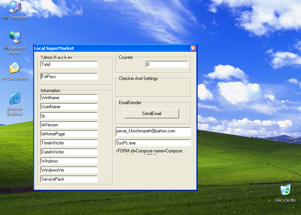Open the My Computer desktop icon

(x=15, y=11)
